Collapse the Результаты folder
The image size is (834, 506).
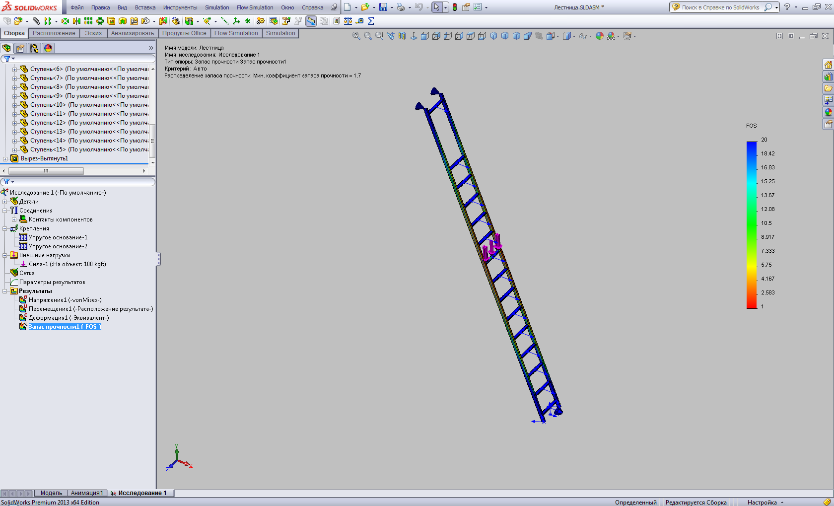[5, 291]
